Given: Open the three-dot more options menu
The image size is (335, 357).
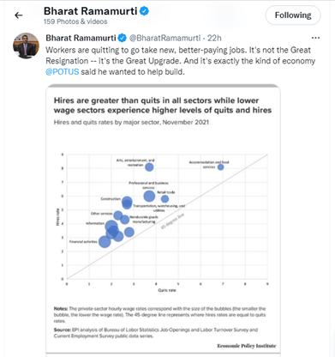Looking at the screenshot, I should coord(315,38).
